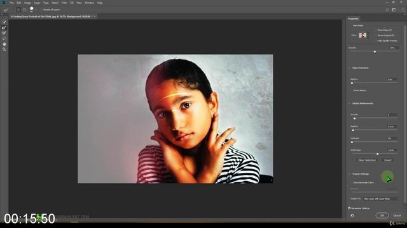The height and width of the screenshot is (228, 407).
Task: Select the Refine Edge Brush tool
Action: tap(4, 27)
